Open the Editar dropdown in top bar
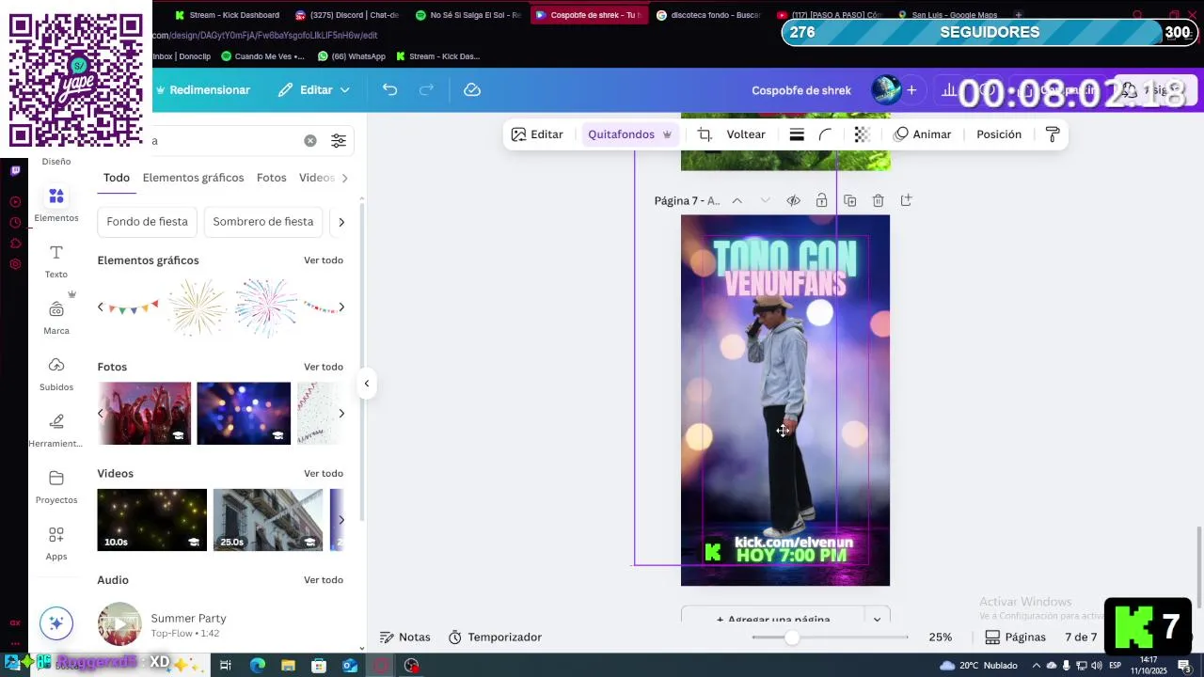 (314, 90)
